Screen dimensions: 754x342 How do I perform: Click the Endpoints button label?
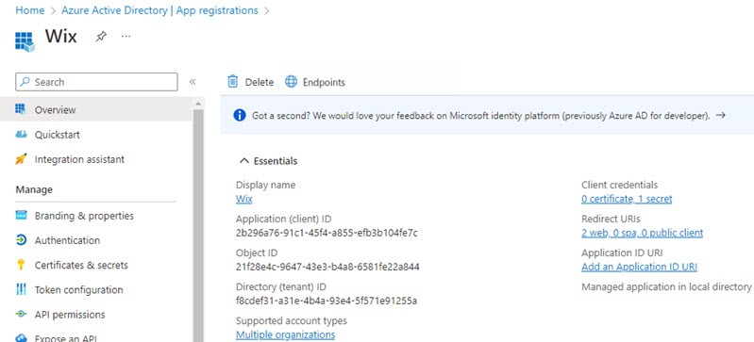click(x=324, y=82)
